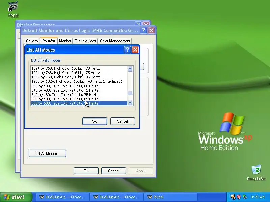Viewport: 270px width, 202px height.
Task: Click the List All Modes... button
Action: [47, 154]
